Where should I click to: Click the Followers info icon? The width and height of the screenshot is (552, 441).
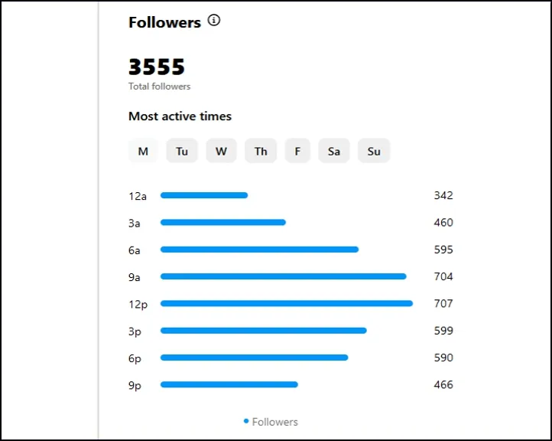pyautogui.click(x=214, y=21)
